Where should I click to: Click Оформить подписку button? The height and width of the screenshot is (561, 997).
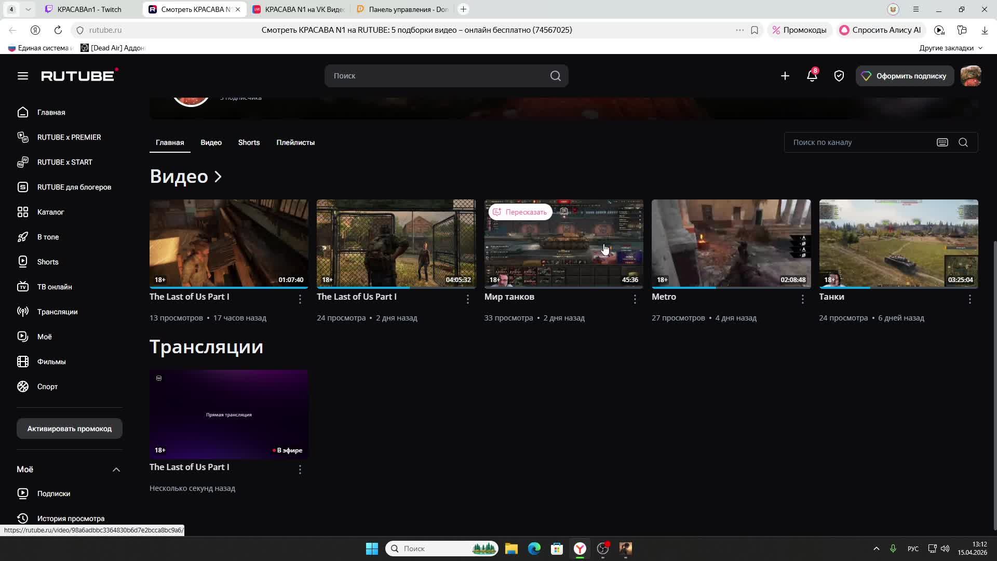coord(905,76)
